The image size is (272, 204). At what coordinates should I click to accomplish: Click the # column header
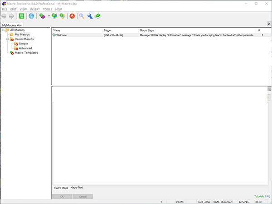(263, 30)
